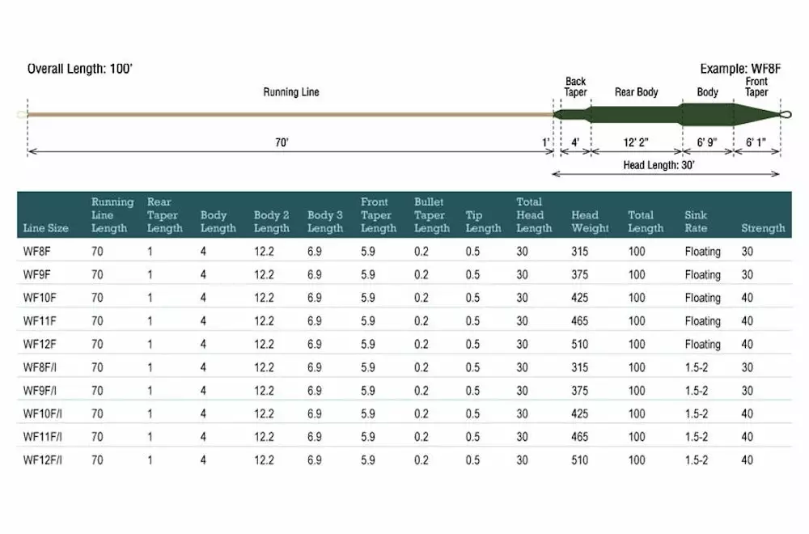The height and width of the screenshot is (534, 809).
Task: Click the Sink Rate column header
Action: pos(698,222)
